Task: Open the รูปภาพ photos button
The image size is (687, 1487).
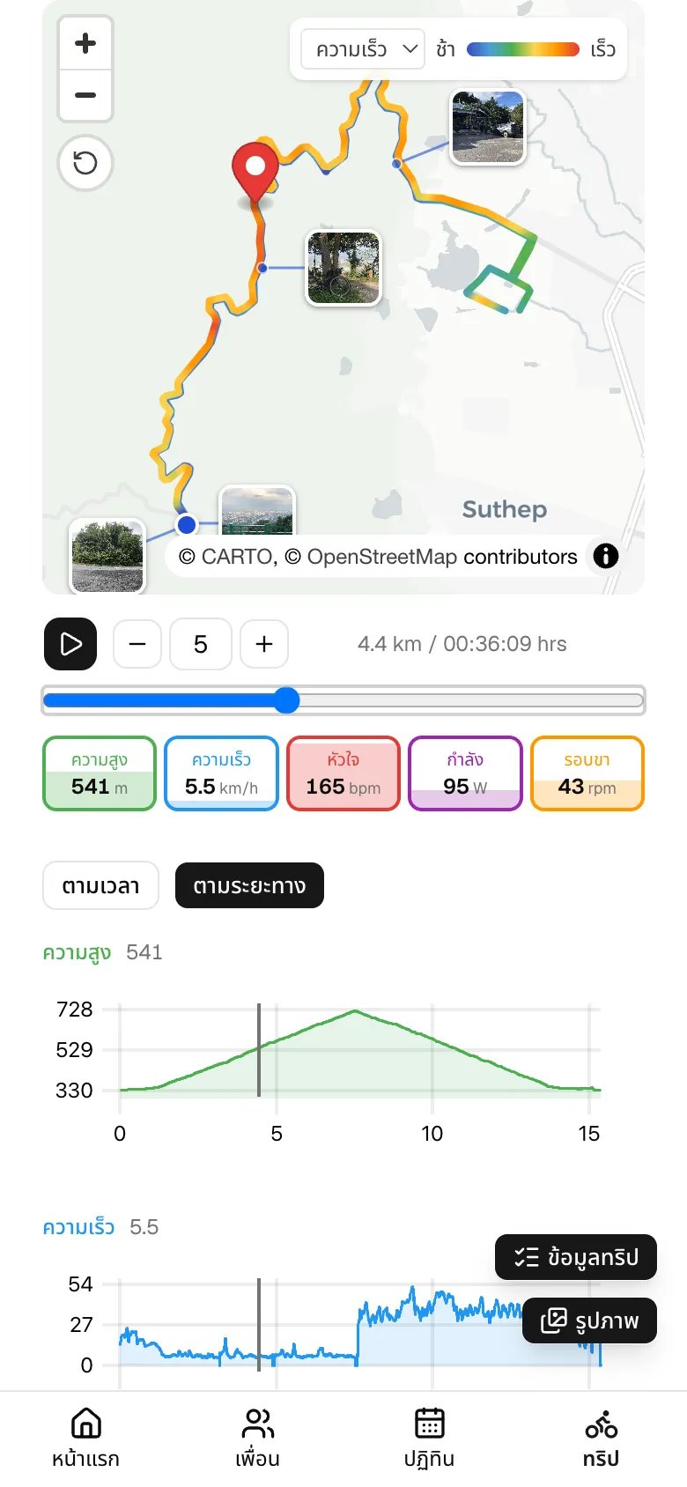Action: point(589,1321)
